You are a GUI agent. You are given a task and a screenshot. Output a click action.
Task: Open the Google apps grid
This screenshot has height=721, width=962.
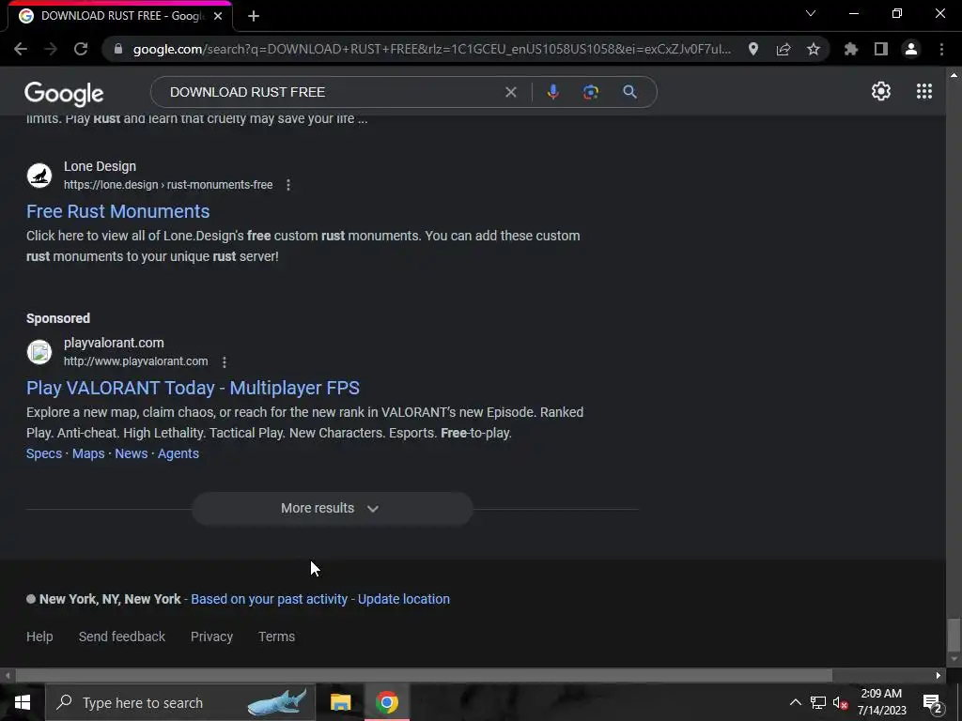pyautogui.click(x=924, y=91)
